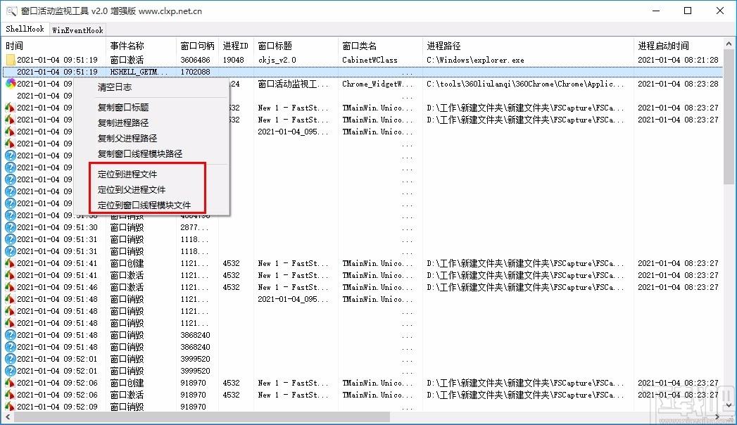This screenshot has height=425, width=737.
Task: Select the 窗口销毁 cell in the 09:51:30 row
Action: click(x=127, y=227)
